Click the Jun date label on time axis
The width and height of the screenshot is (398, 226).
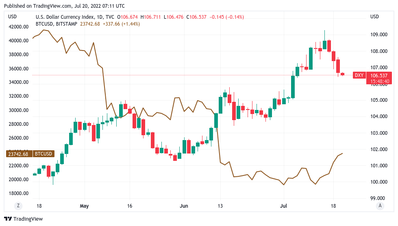pyautogui.click(x=184, y=206)
